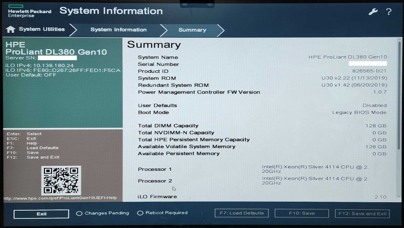404x228 pixels.
Task: Select the Summary breadcrumb
Action: tap(192, 30)
